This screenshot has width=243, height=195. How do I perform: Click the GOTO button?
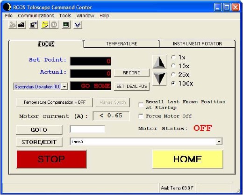click(x=39, y=130)
